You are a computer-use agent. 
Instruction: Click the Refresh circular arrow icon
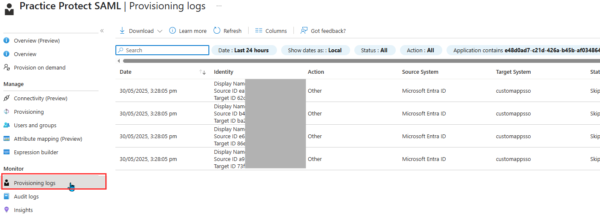click(x=217, y=31)
